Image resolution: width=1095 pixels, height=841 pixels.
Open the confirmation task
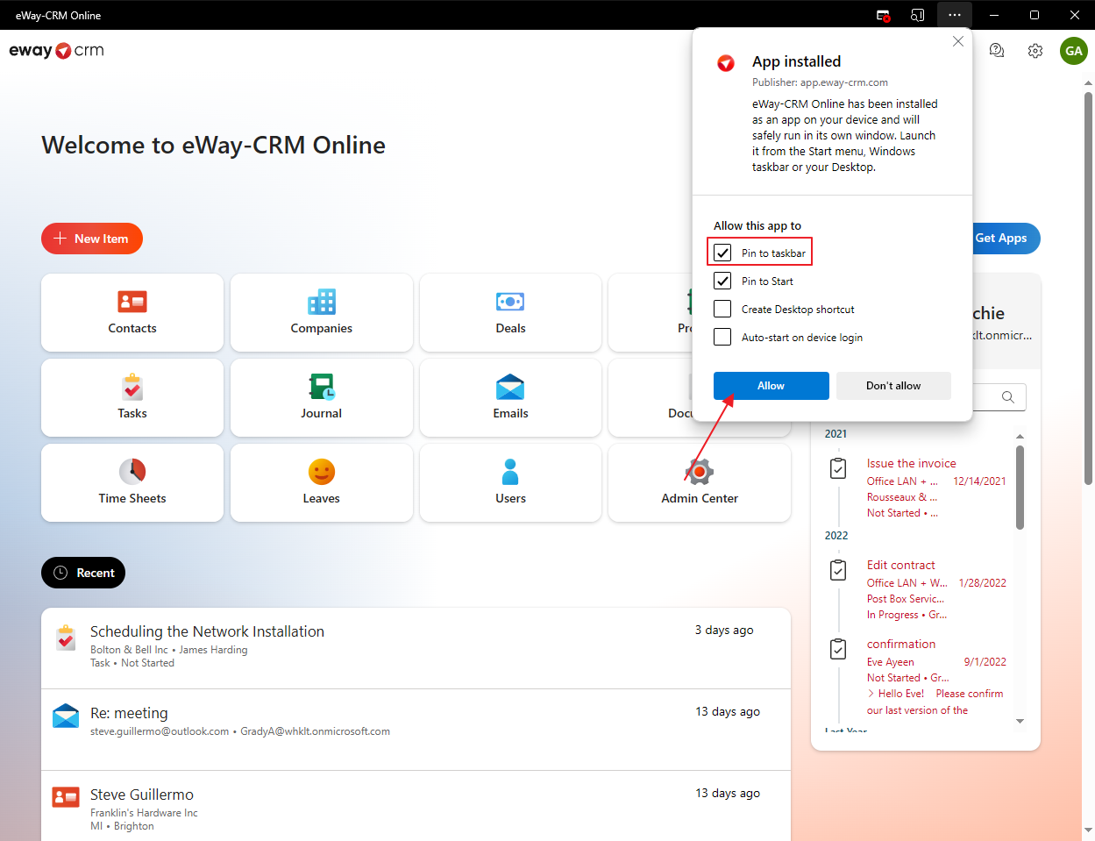tap(901, 644)
